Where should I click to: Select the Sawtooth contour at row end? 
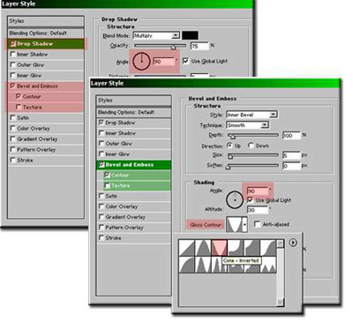[268, 265]
